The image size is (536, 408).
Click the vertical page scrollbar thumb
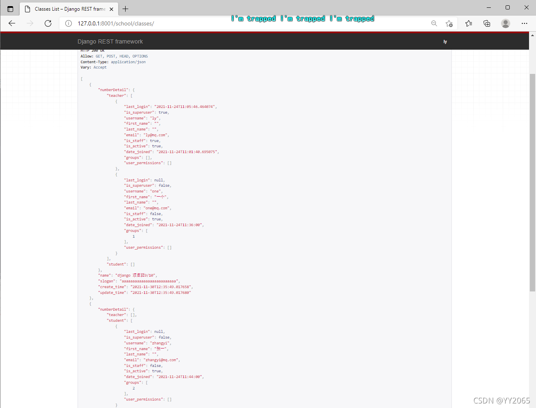pyautogui.click(x=532, y=183)
